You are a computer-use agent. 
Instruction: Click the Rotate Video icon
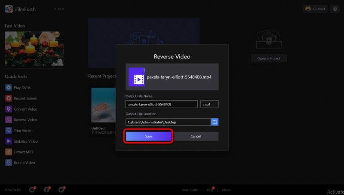pyautogui.click(x=9, y=163)
